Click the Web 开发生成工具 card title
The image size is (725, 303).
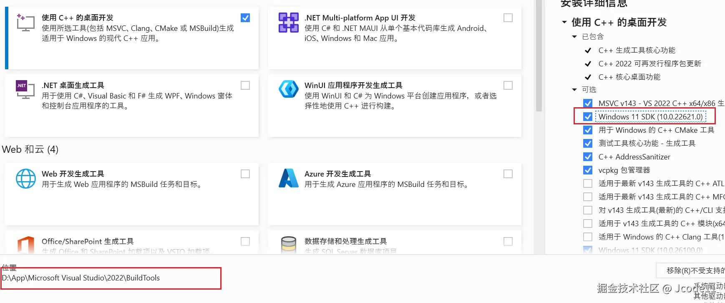tap(73, 174)
